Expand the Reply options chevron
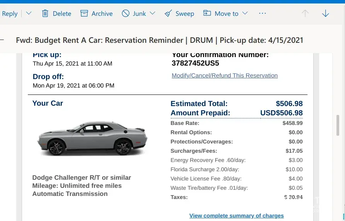Viewport: 345px width, 221px height. [x=29, y=13]
